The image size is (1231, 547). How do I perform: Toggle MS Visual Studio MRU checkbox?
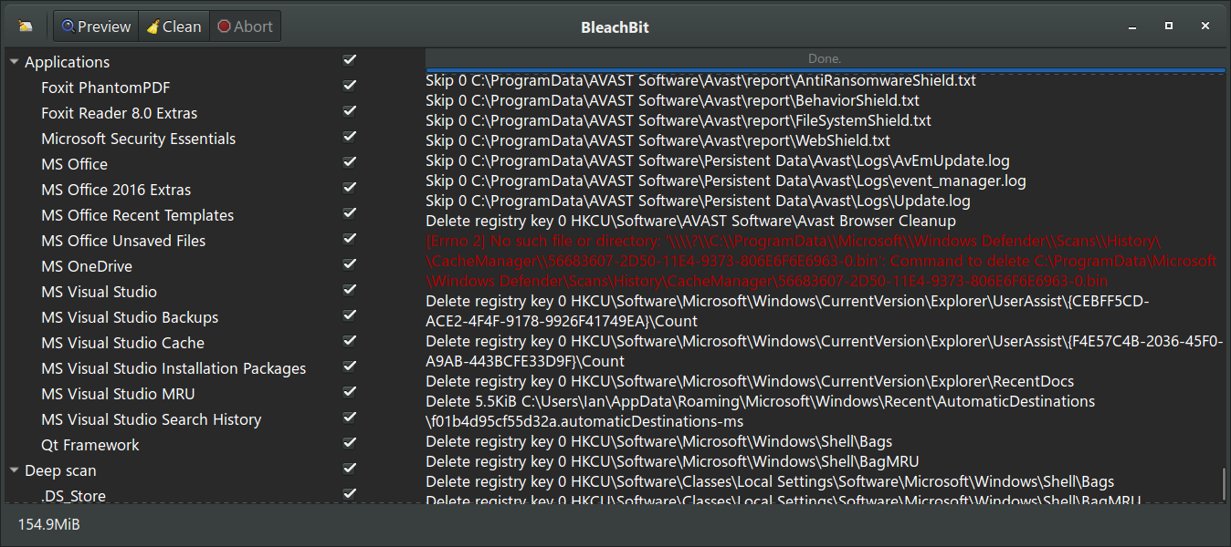pyautogui.click(x=350, y=392)
